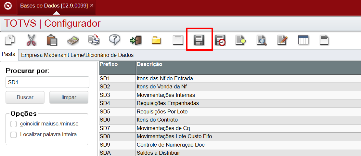Click the Edit pencil icon
This screenshot has height=156, width=361.
pyautogui.click(x=283, y=40)
